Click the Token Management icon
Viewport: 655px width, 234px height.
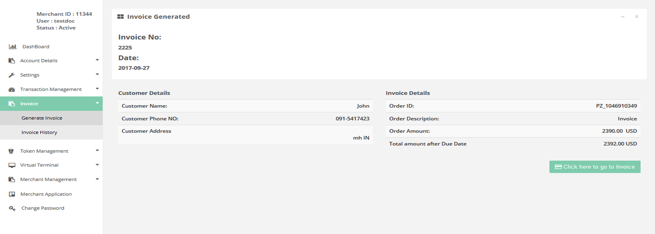(x=11, y=151)
